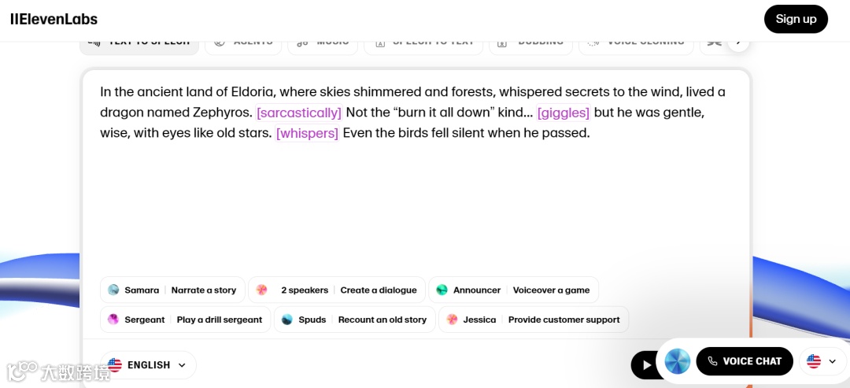Image resolution: width=850 pixels, height=388 pixels.
Task: Click the Announcer voice avatar icon
Action: pos(442,290)
